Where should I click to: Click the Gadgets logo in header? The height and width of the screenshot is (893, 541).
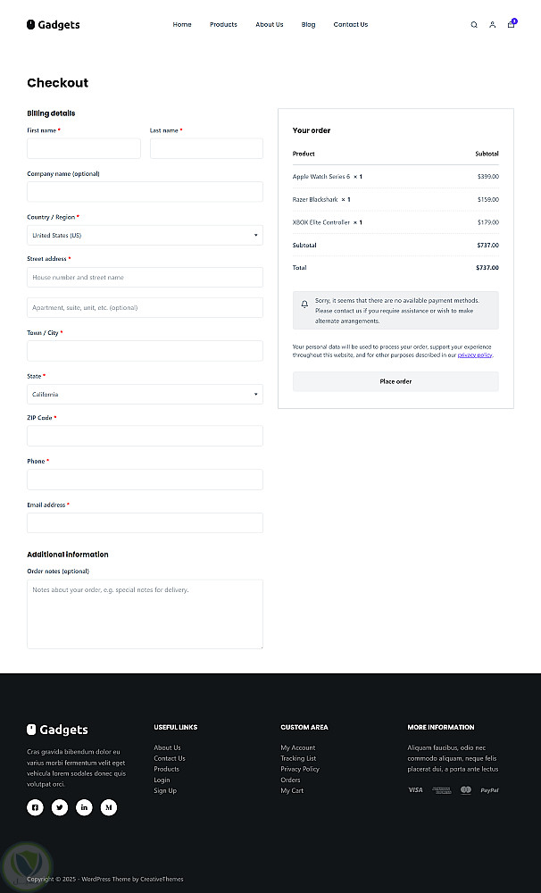coord(54,25)
